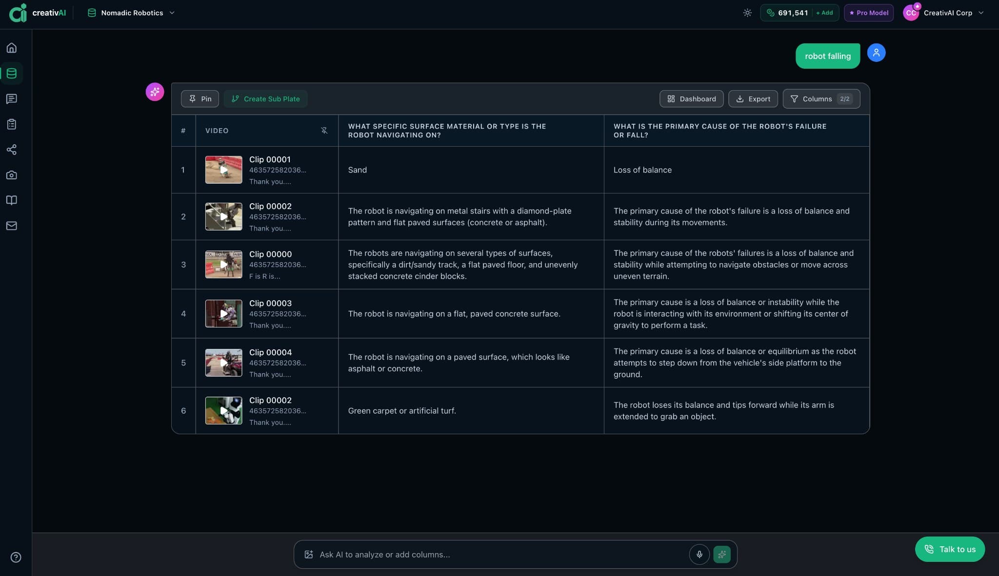Click the green sparkle send button

point(721,554)
